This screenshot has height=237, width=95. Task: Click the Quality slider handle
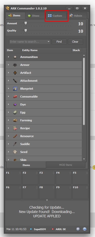coord(26,31)
